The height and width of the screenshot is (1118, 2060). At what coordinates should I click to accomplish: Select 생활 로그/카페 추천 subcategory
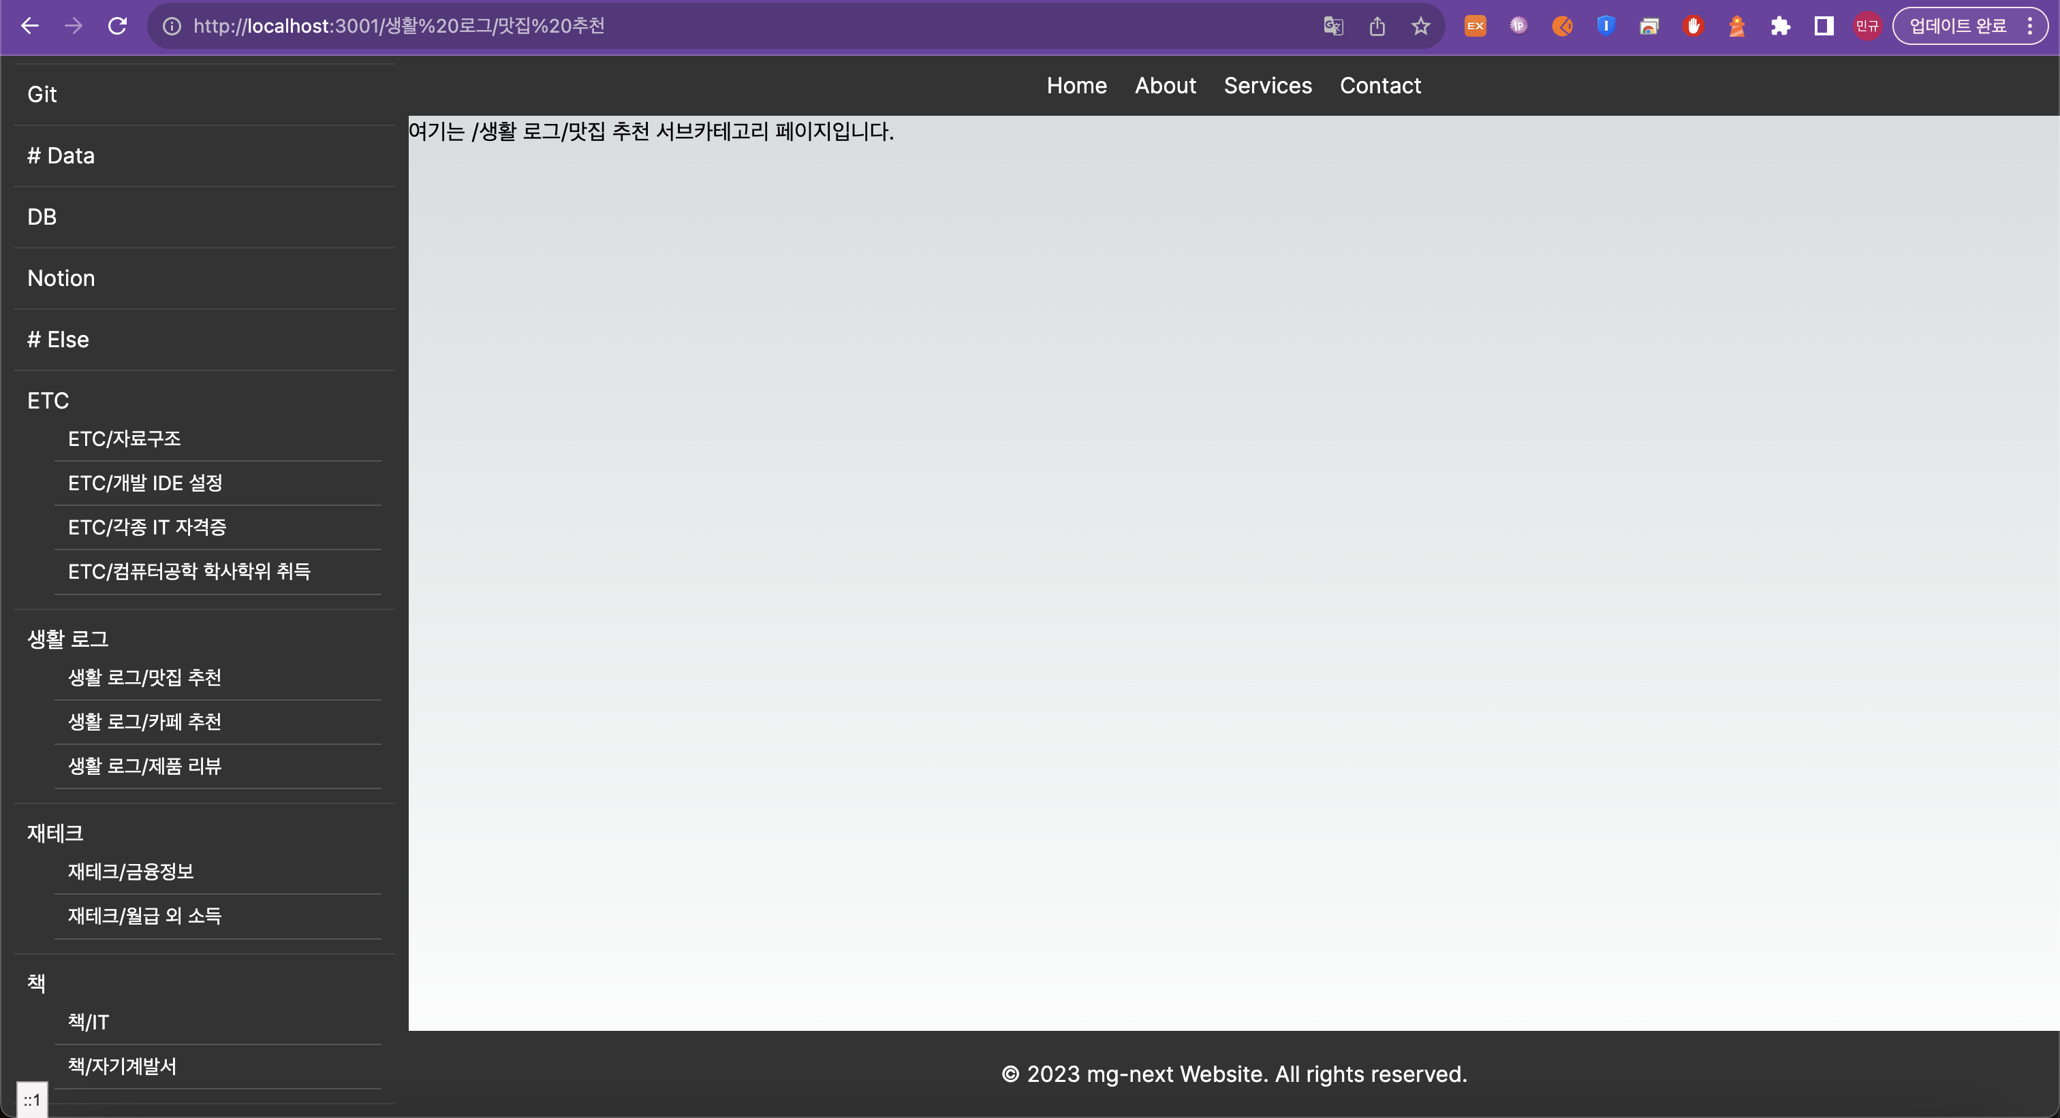coord(144,722)
